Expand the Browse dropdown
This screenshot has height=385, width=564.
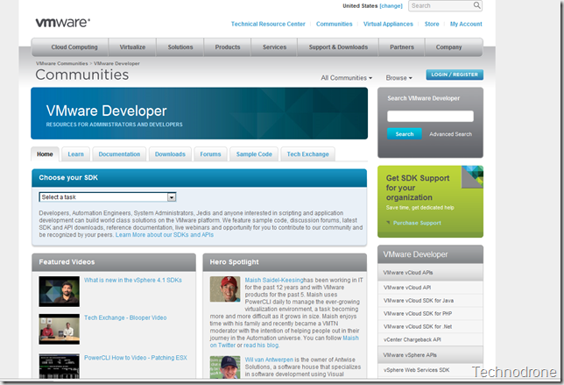coord(398,78)
